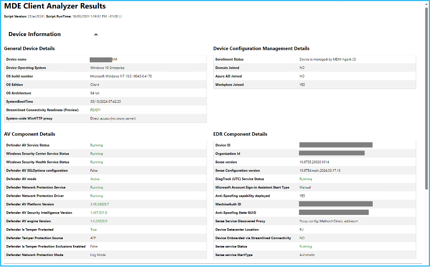Click the Log Mode Network Protection Mode value
Screen dimensions: 430x267
pyautogui.click(x=98, y=255)
